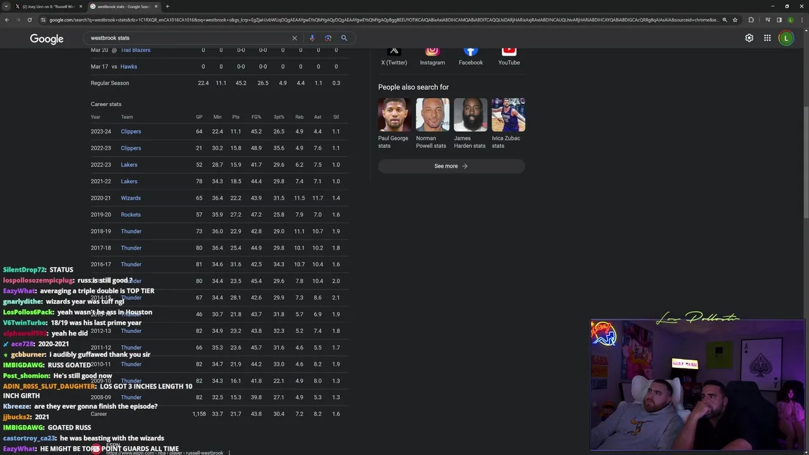
Task: Go forward with the browser forward arrow
Action: (x=18, y=20)
